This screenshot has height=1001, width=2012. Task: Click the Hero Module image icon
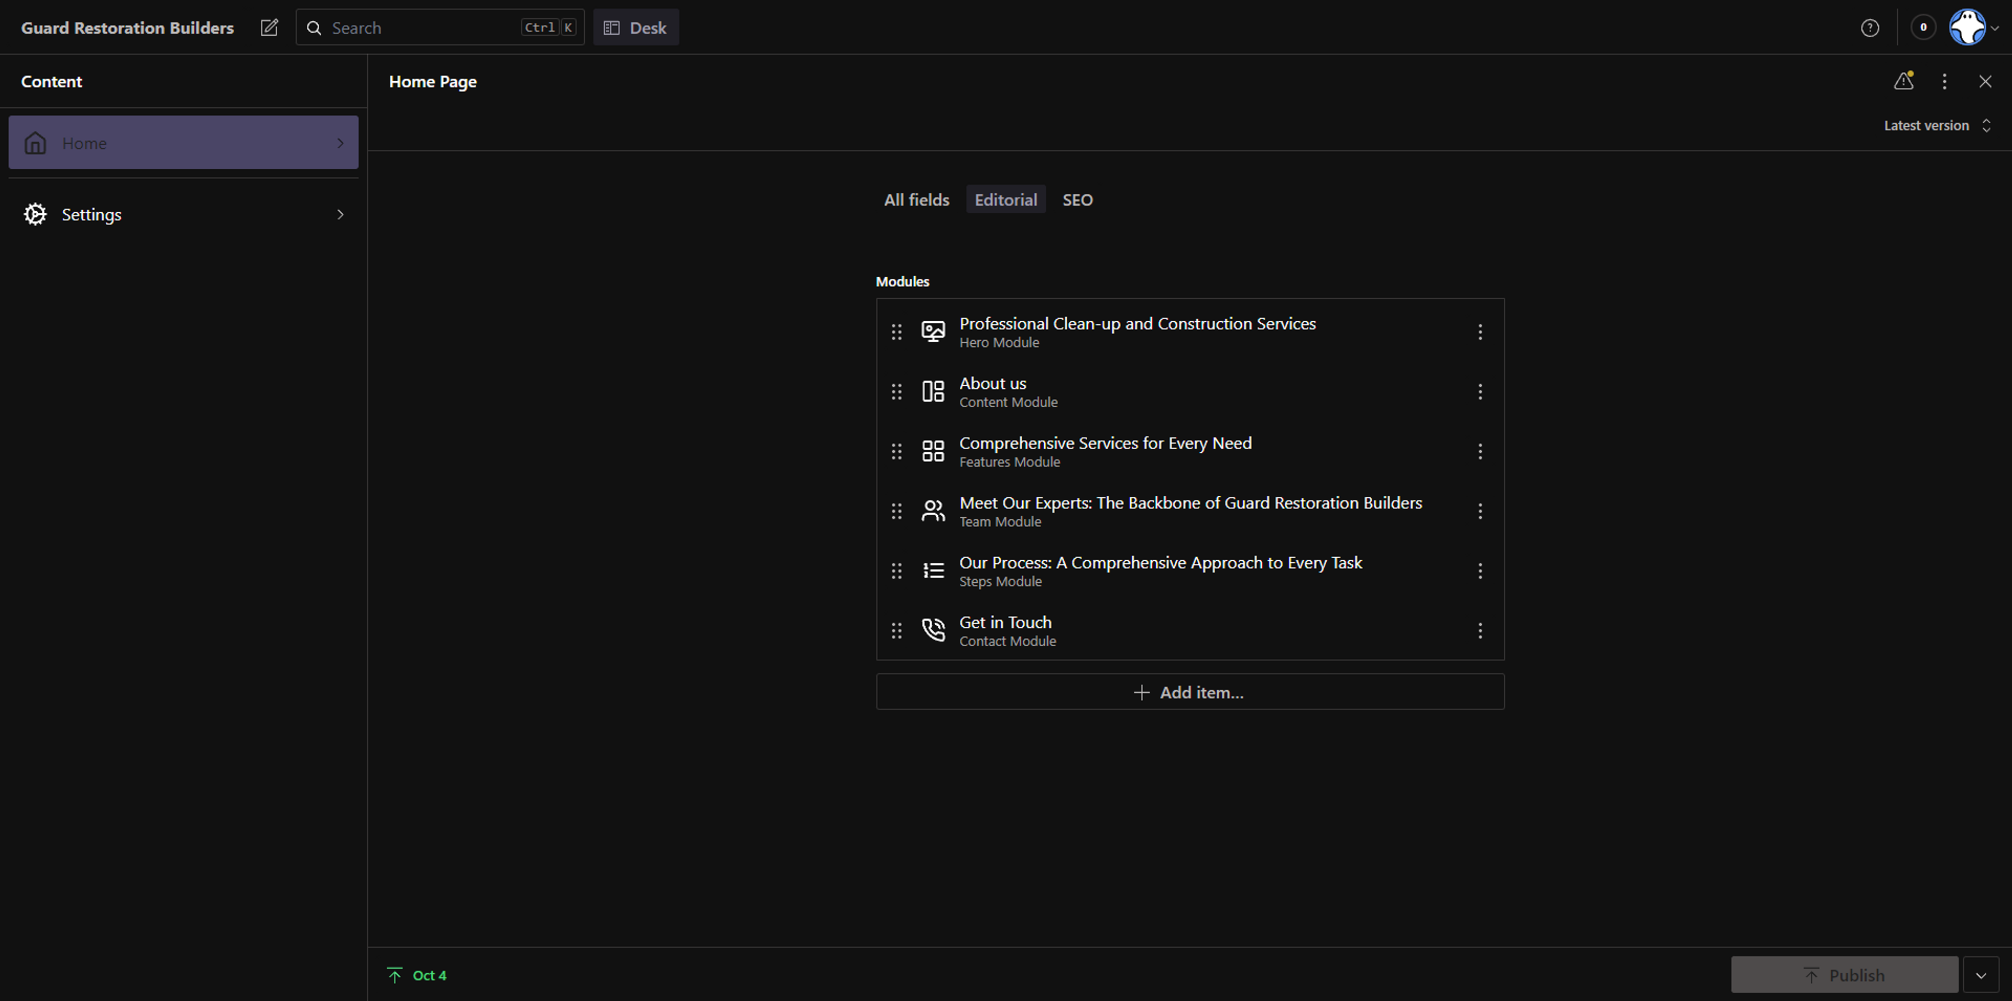coord(933,332)
